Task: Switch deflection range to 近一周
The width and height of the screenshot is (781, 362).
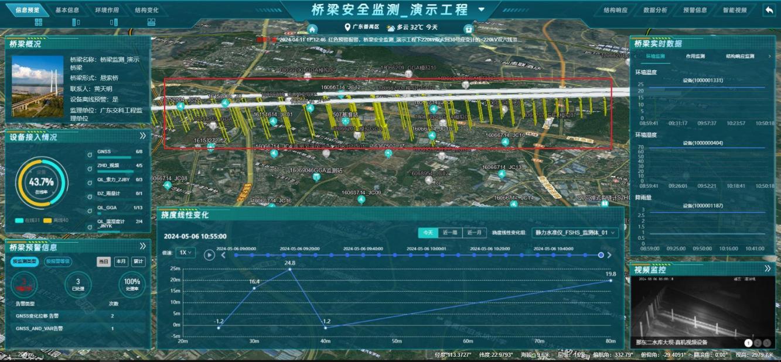Action: 450,233
